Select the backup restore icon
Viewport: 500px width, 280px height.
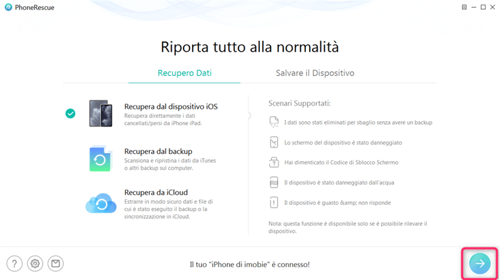click(101, 159)
